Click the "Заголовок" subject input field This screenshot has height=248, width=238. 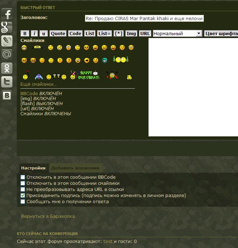[144, 18]
